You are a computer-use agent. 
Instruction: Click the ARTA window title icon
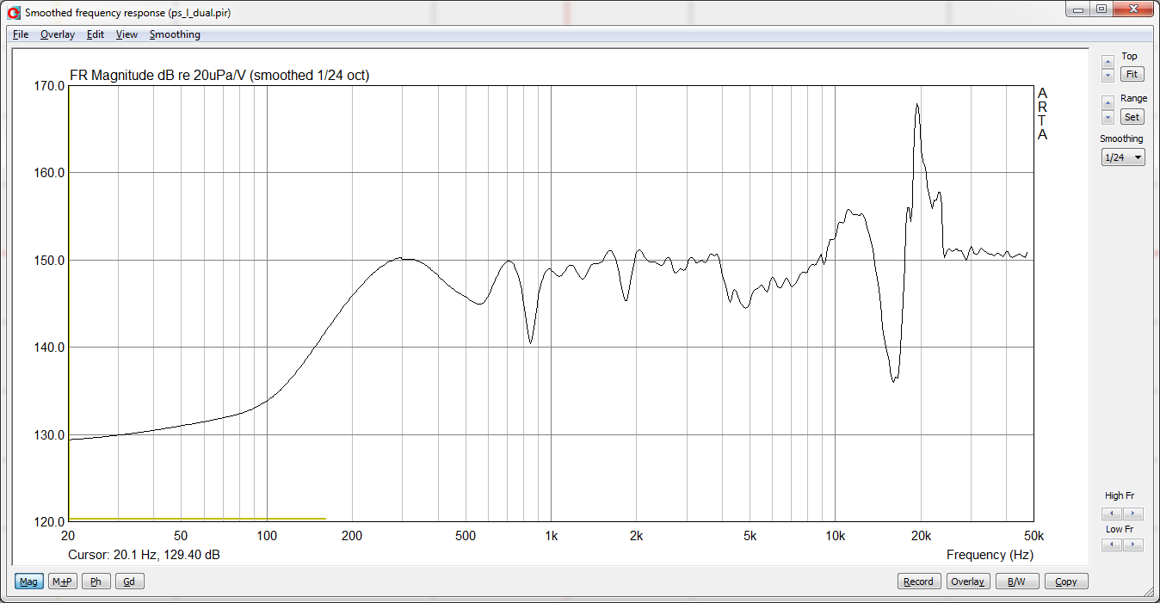pos(13,12)
